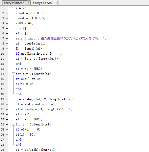Close the encryption.m tab
The width and height of the screenshot is (149, 152).
point(28,3)
